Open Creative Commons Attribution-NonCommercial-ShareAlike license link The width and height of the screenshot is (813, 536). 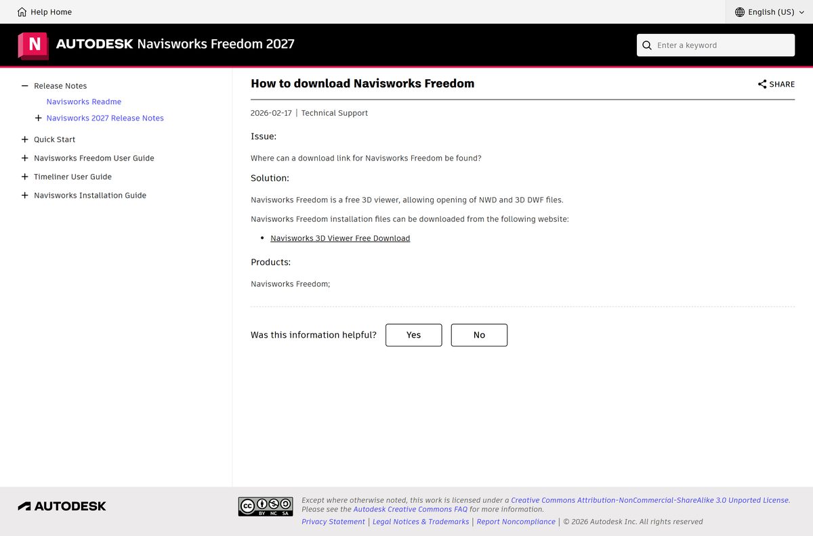650,500
